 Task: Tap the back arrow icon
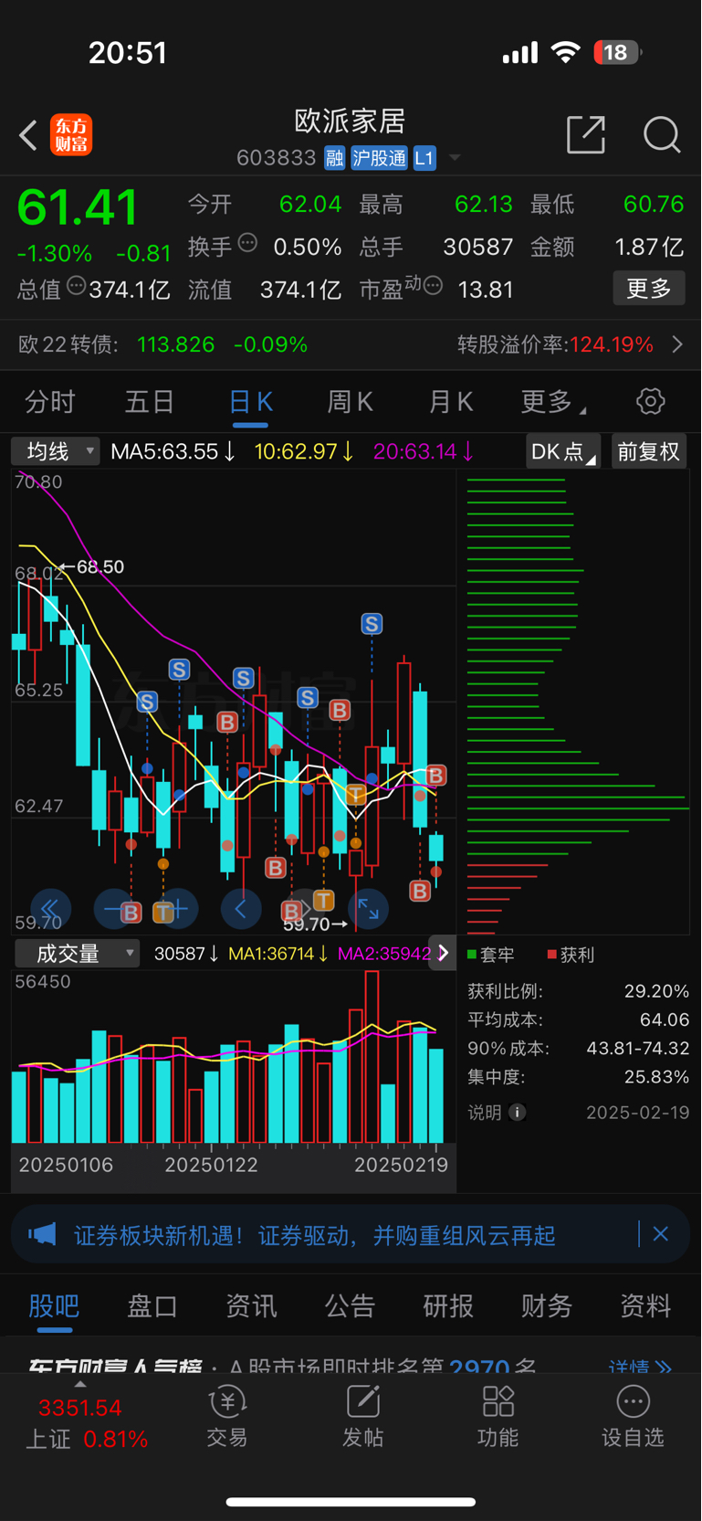28,135
